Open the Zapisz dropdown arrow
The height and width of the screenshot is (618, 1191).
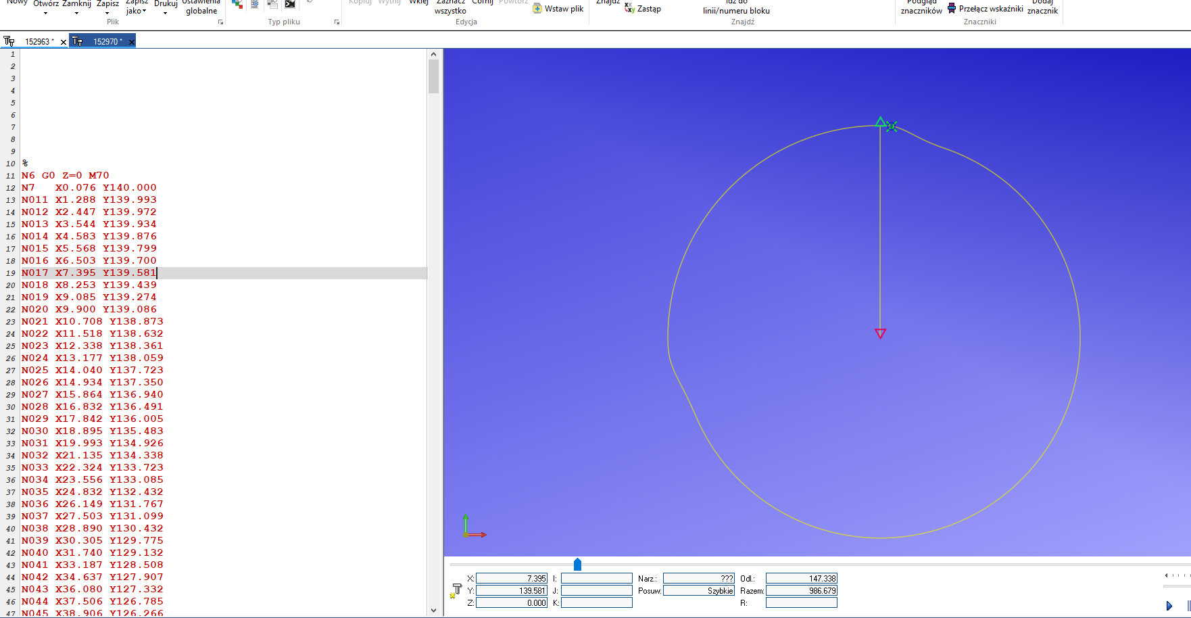click(107, 13)
